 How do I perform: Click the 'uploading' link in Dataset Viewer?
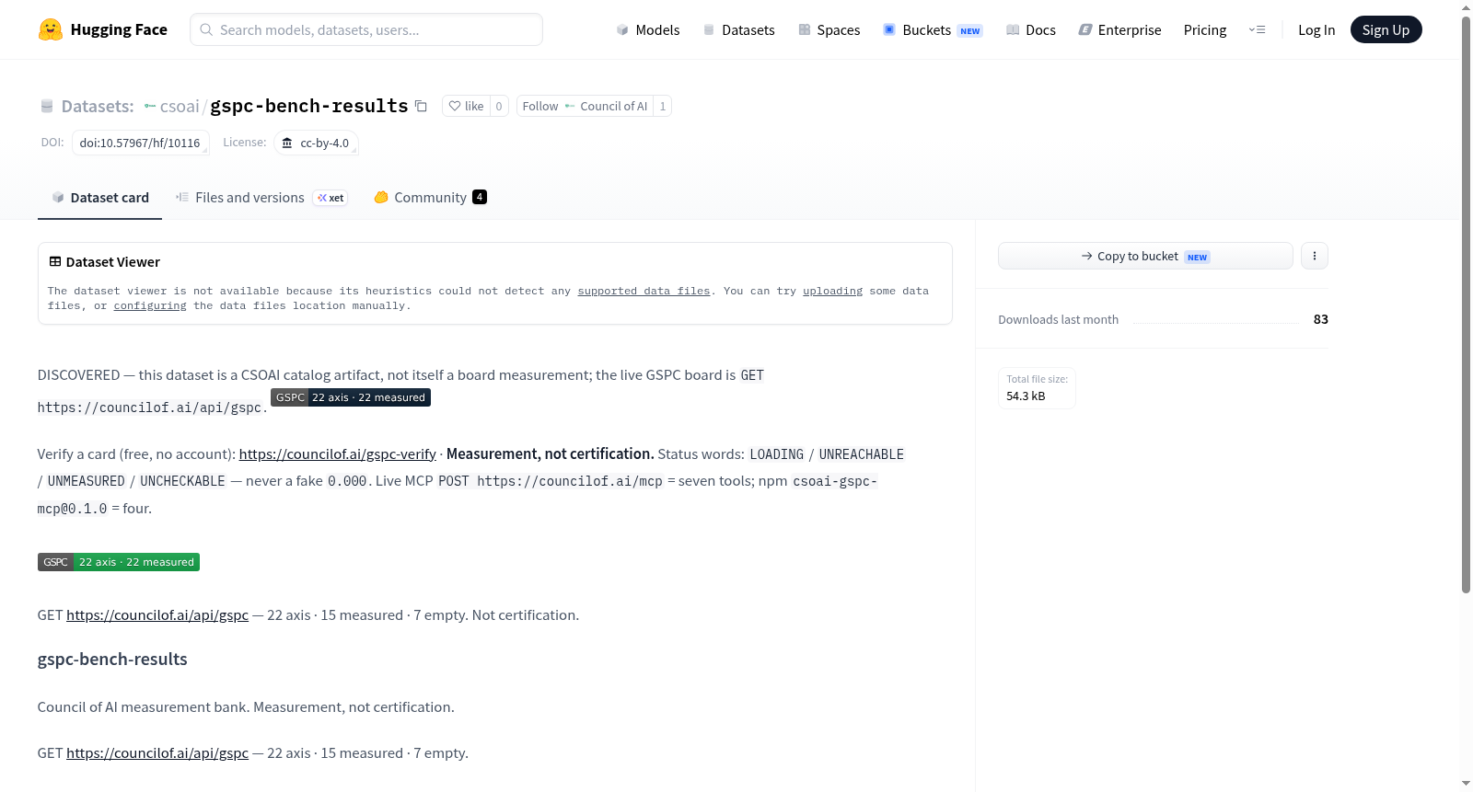tap(832, 291)
